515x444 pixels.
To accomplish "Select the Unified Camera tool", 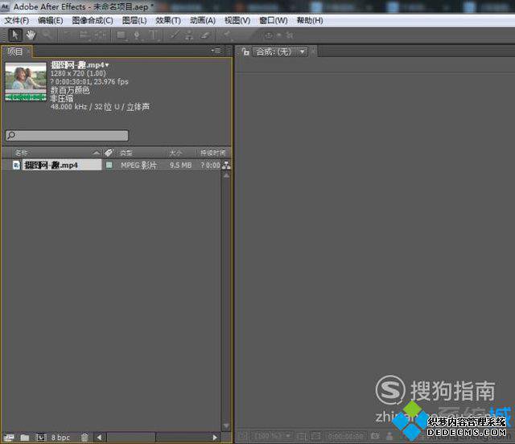I will 84,35.
